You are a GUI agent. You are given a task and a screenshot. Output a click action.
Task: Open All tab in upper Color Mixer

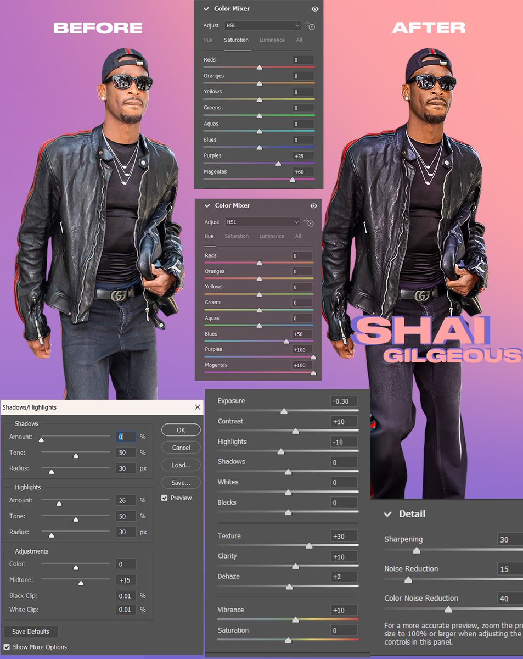click(x=299, y=40)
